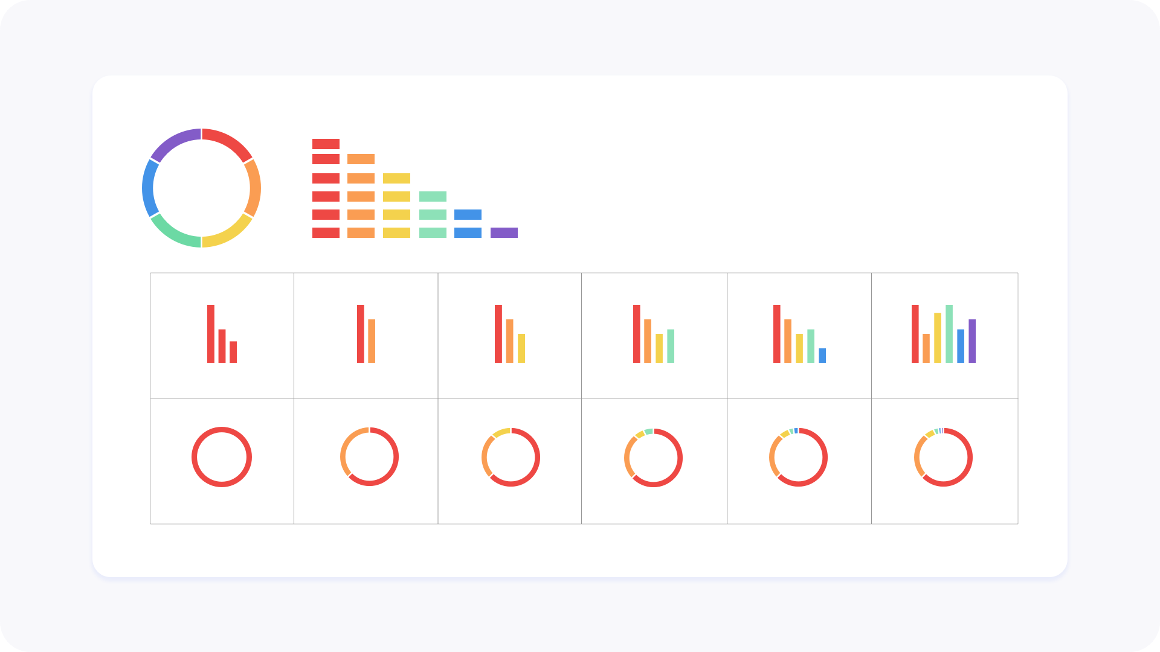Select the top blue palette swatch

pos(468,215)
